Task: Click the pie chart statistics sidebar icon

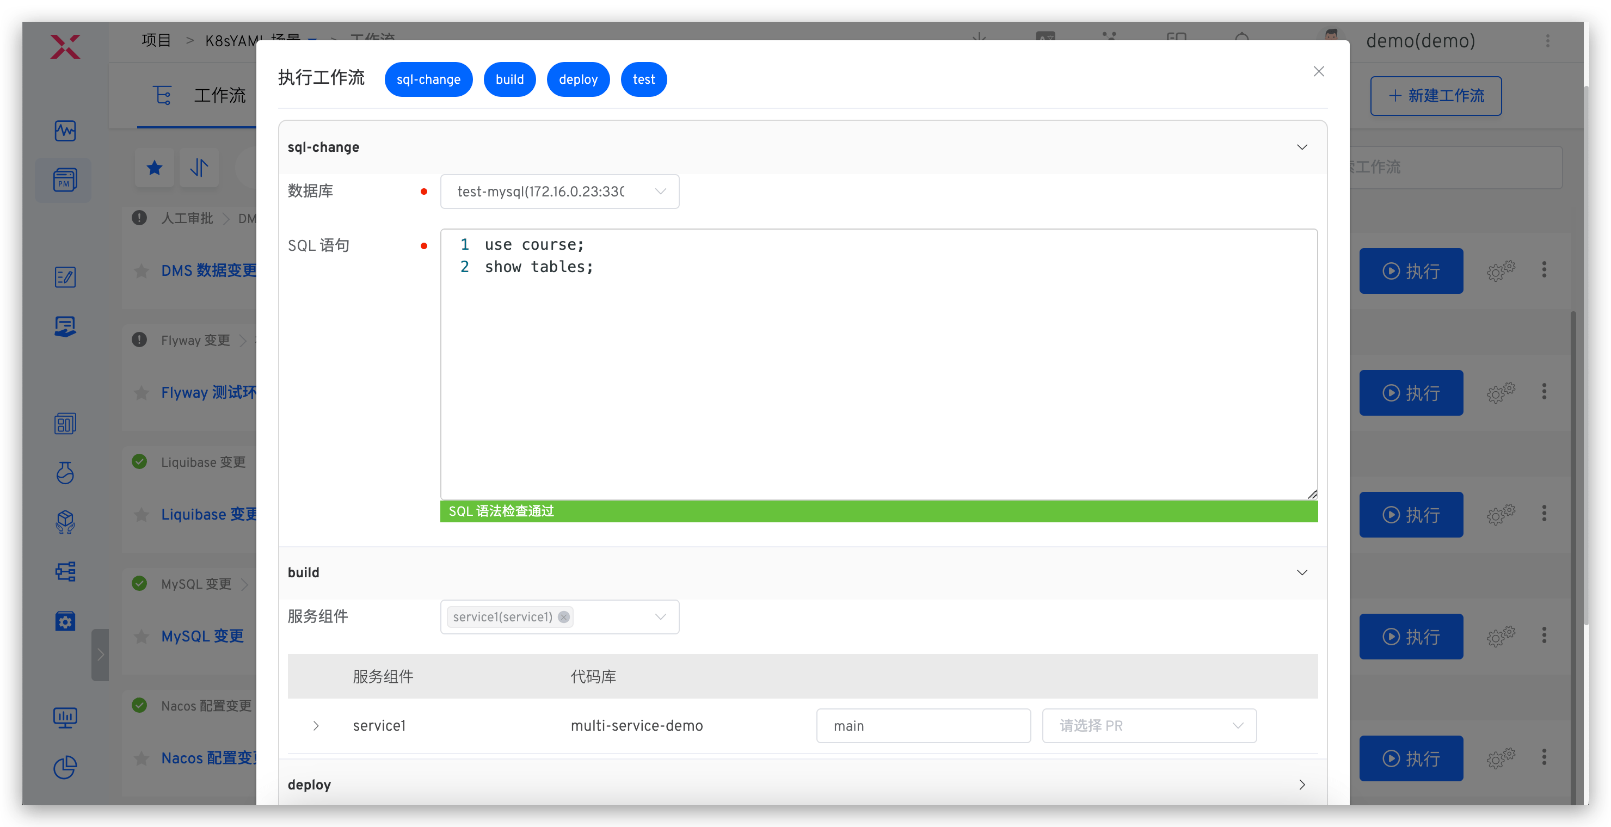Action: tap(64, 767)
